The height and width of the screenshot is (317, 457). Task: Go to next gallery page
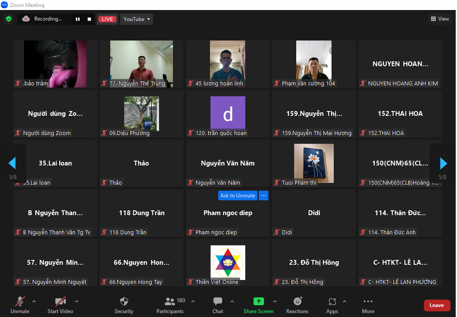tap(443, 163)
